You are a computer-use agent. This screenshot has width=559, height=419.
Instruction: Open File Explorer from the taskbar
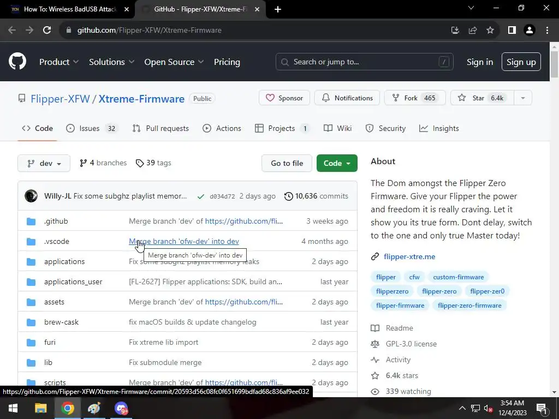tap(40, 408)
